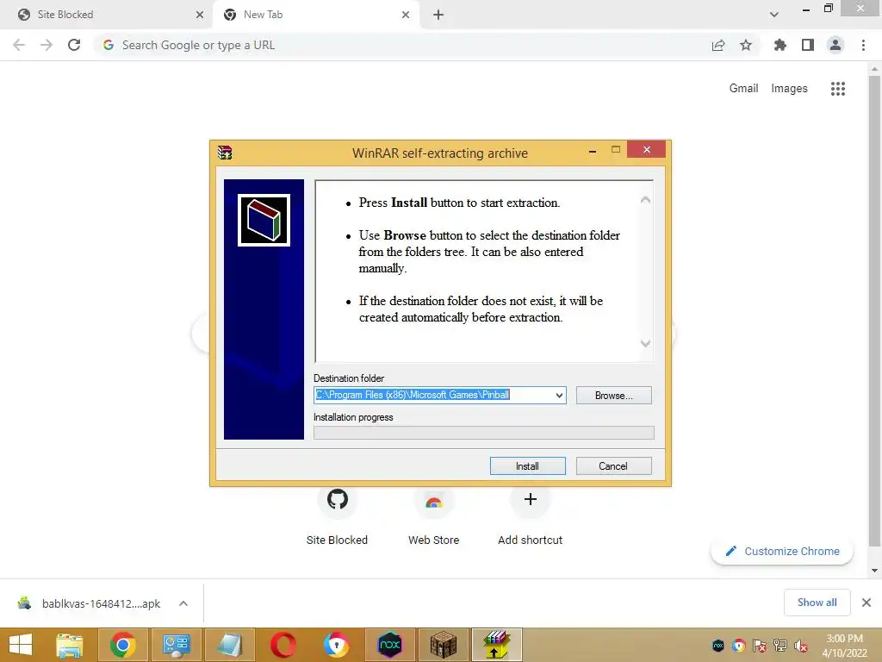Viewport: 882px width, 662px height.
Task: Open the Chrome extensions puzzle icon
Action: point(780,45)
